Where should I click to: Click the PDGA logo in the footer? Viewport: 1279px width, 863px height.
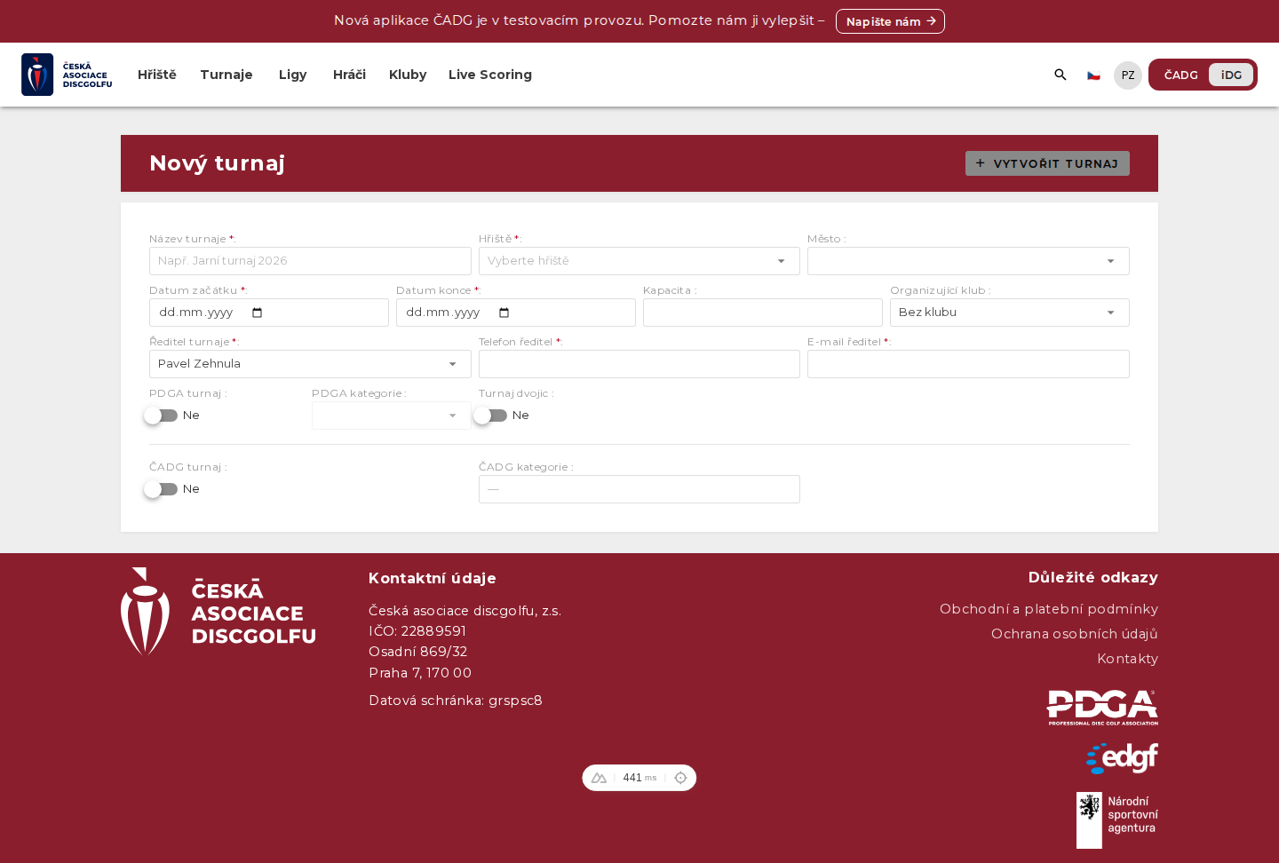pos(1102,708)
